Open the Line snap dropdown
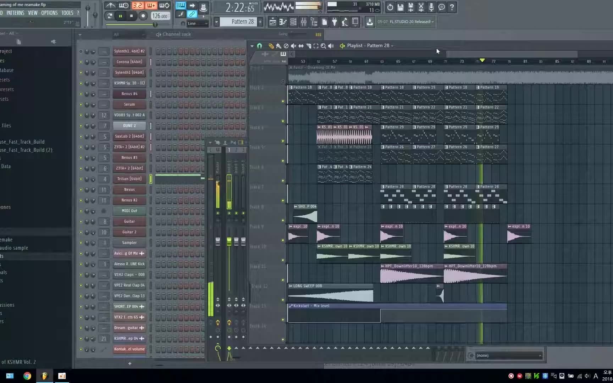613x383 pixels. (x=198, y=23)
